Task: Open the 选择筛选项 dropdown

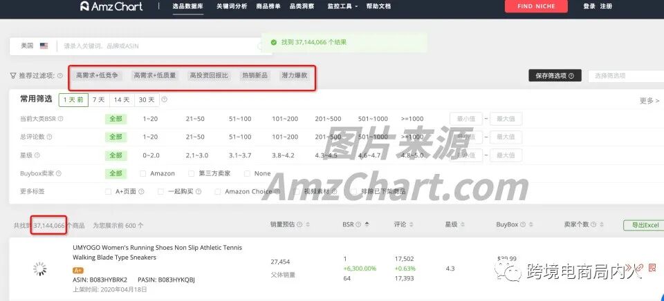Action: click(626, 76)
